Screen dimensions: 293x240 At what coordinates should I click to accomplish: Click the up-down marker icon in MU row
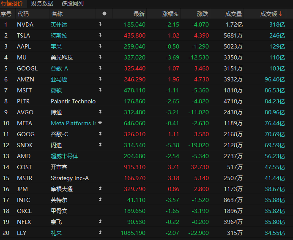(100, 57)
